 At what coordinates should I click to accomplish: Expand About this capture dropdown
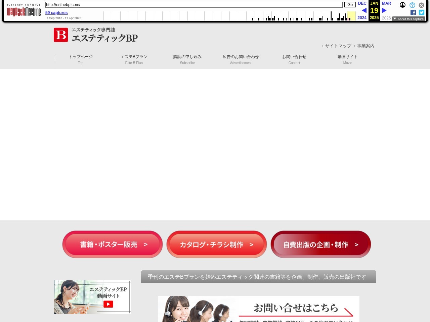coord(408,19)
